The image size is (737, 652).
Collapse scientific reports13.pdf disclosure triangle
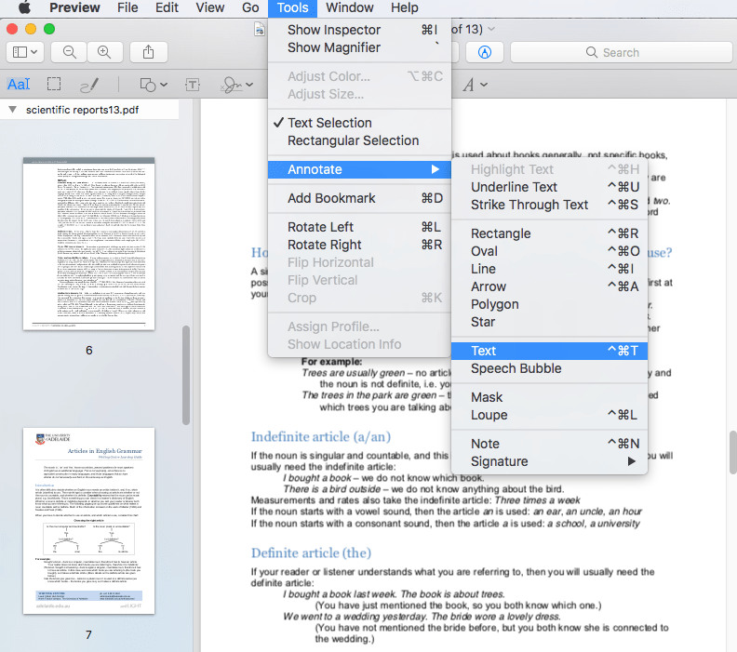(x=13, y=110)
